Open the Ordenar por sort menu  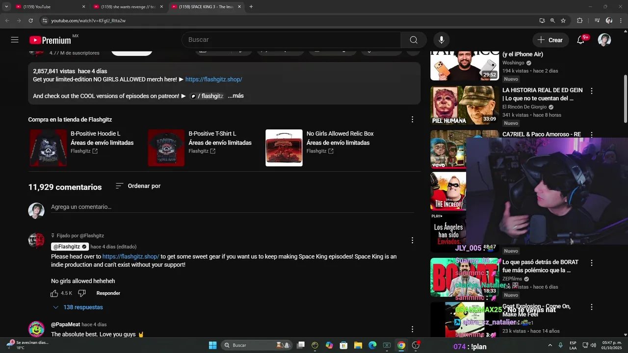(138, 186)
